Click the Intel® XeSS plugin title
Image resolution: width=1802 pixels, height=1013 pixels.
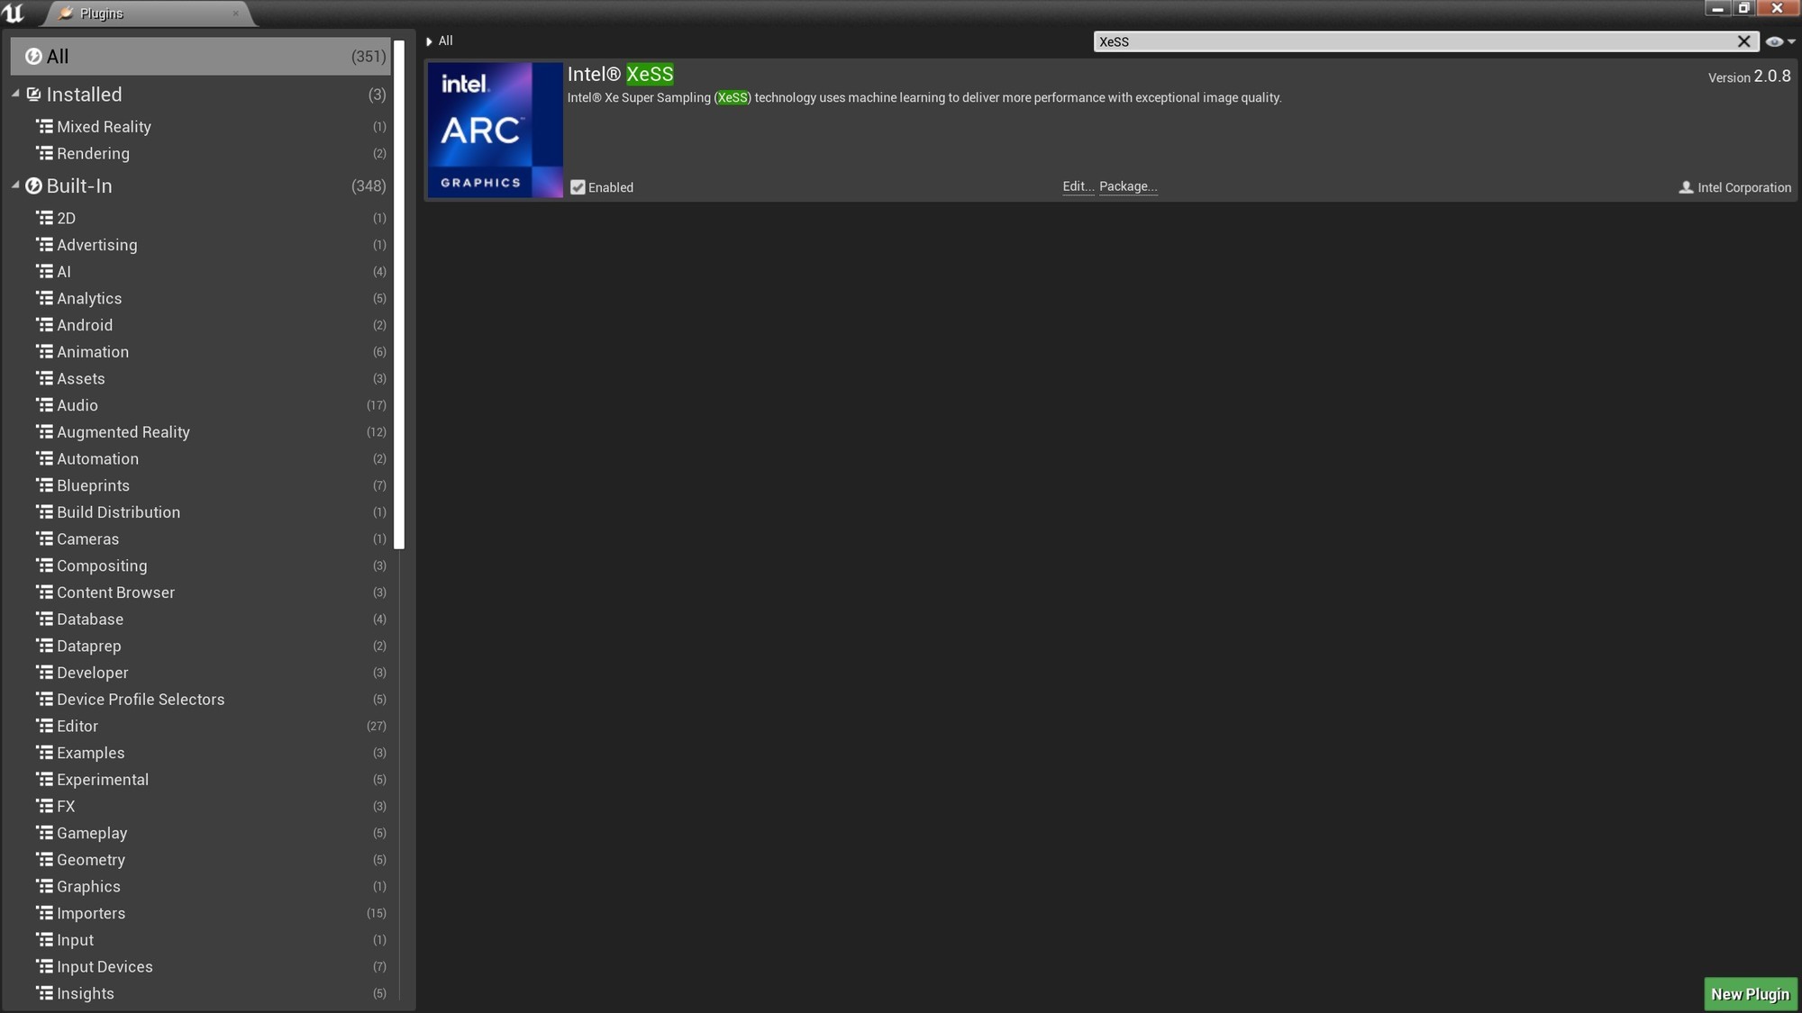(620, 75)
